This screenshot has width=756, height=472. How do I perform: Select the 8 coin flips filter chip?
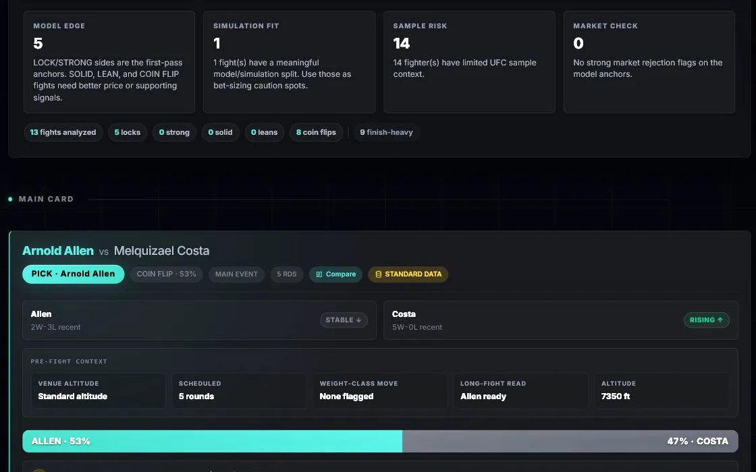click(x=316, y=132)
